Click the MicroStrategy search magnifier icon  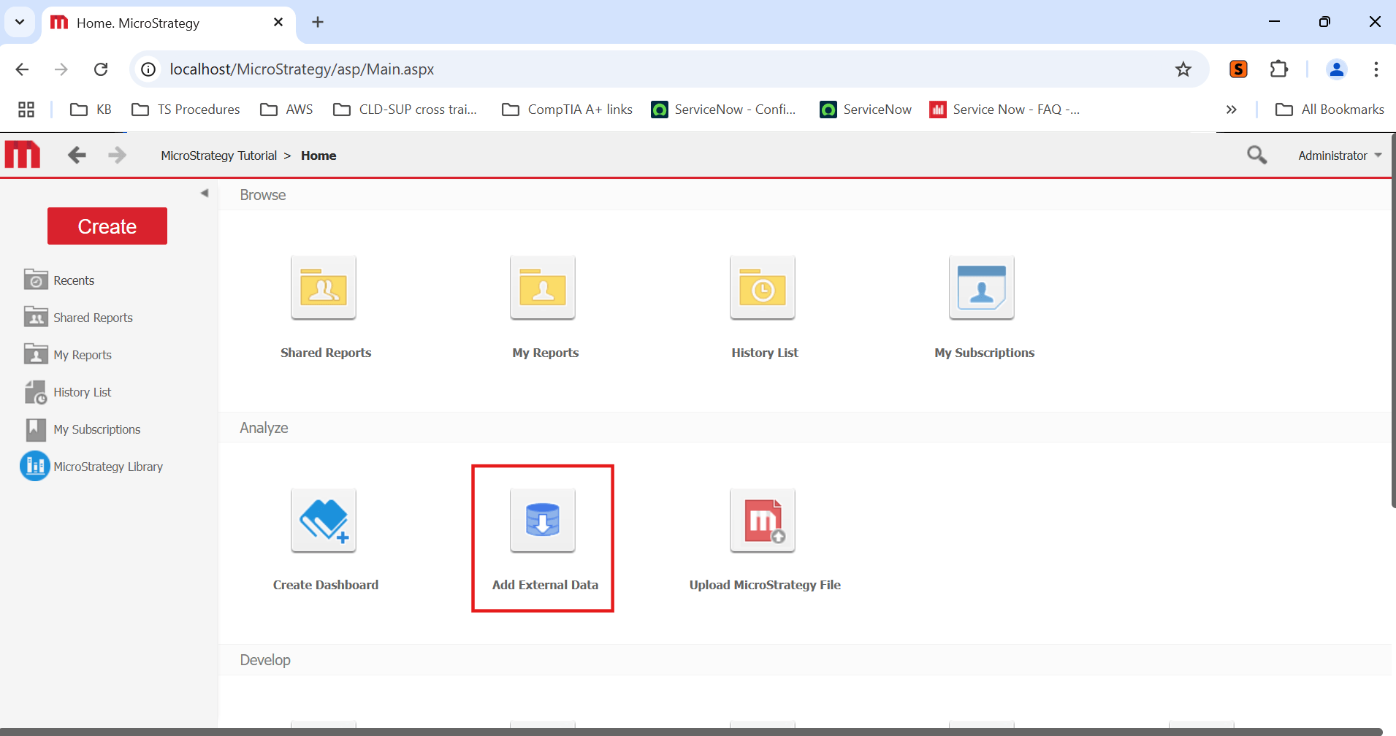(x=1256, y=155)
